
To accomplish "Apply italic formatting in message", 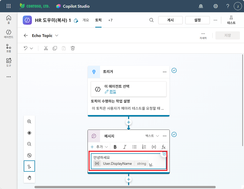I will [x=125, y=147].
